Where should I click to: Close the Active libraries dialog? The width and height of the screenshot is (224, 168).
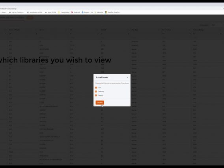[x=127, y=77]
